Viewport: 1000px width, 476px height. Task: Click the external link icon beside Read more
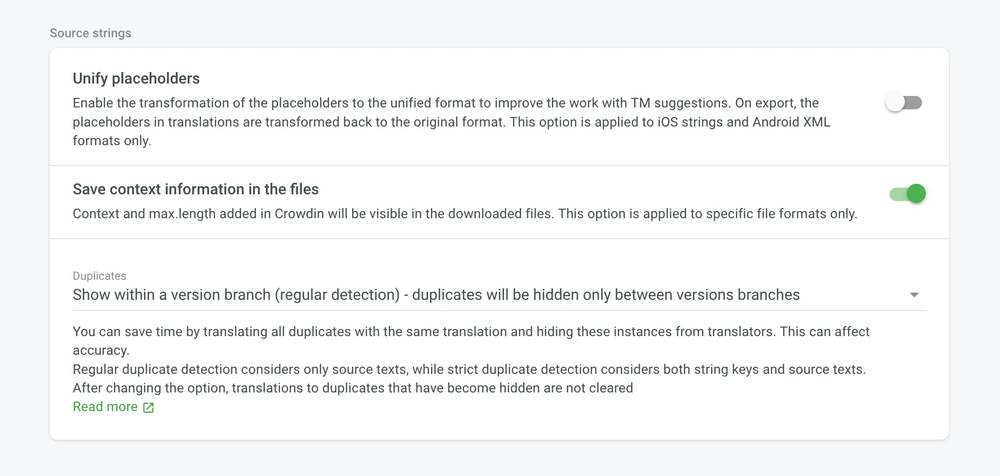[149, 407]
